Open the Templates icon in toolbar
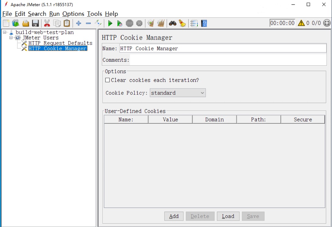Image resolution: width=332 pixels, height=227 pixels. tap(16, 23)
